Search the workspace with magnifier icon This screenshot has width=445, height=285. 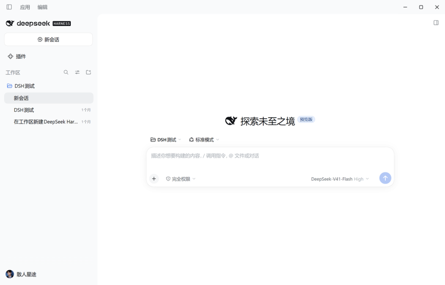(x=66, y=72)
